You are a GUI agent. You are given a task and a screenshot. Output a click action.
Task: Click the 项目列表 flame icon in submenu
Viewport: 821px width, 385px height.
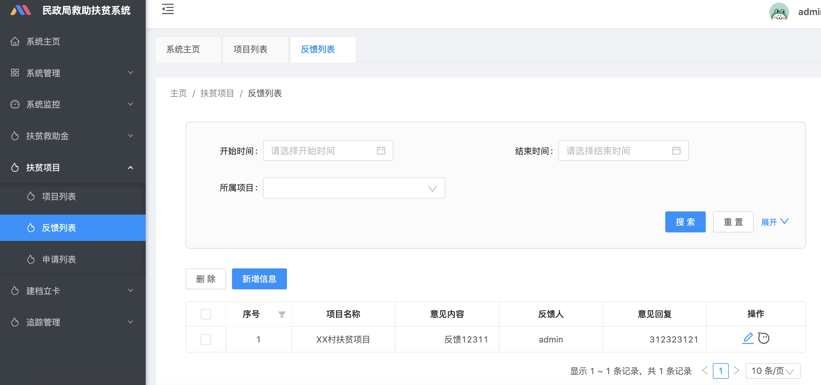click(x=31, y=196)
